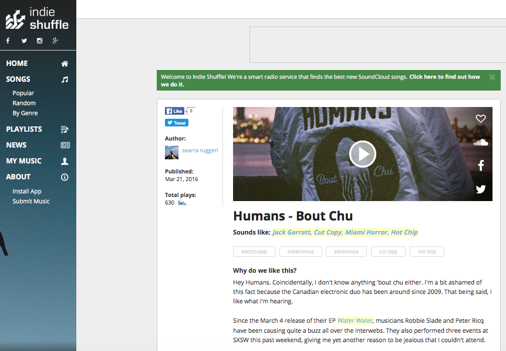Viewport: 506px width, 351px height.
Task: Share the song via the Twitter icon
Action: 481,189
